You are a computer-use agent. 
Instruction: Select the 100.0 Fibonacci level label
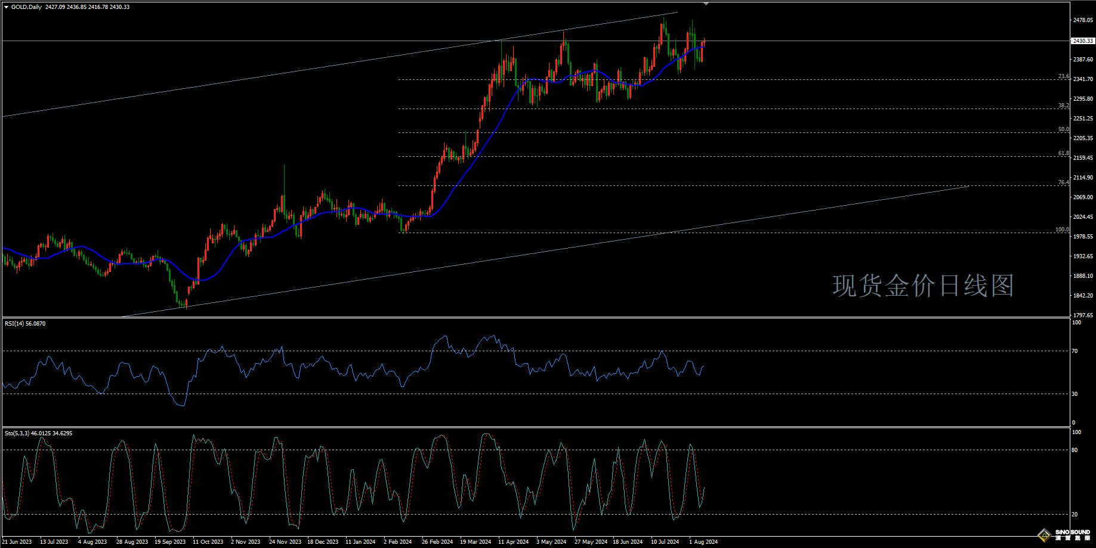pyautogui.click(x=1062, y=230)
